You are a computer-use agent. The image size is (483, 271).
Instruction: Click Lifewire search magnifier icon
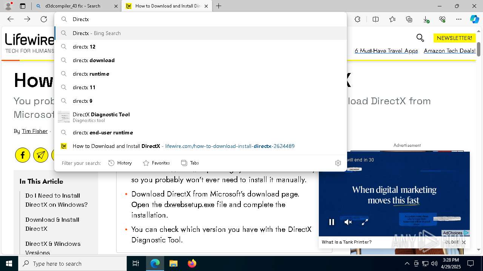tap(420, 38)
